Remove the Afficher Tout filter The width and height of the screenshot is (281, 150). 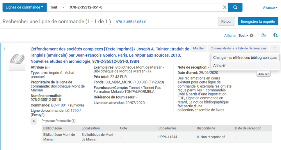(252, 36)
